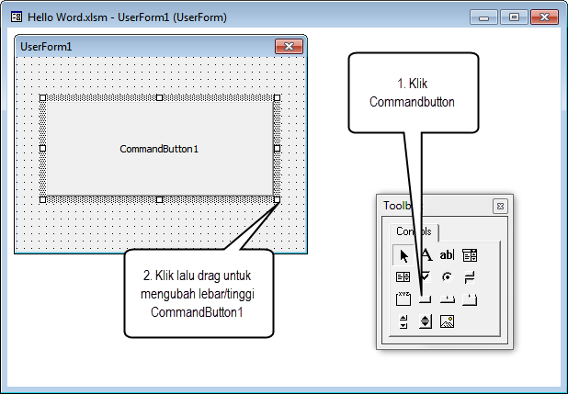Click the UserForm1 title bar
Screen dimensions: 568x394
(138, 46)
